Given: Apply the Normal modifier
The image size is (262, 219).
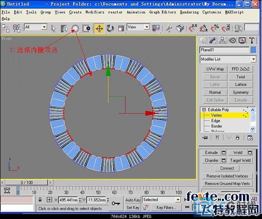Looking at the screenshot, I should coord(215,92).
